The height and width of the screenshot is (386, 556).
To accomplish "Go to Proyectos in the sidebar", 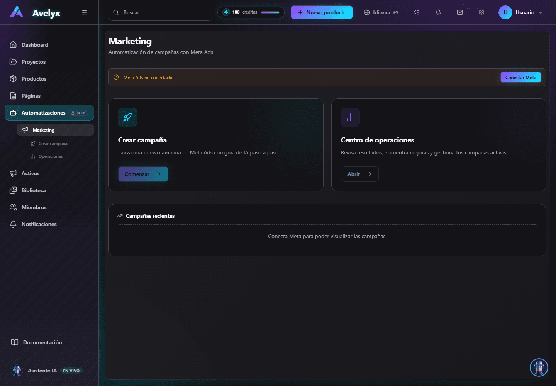I will click(x=49, y=62).
